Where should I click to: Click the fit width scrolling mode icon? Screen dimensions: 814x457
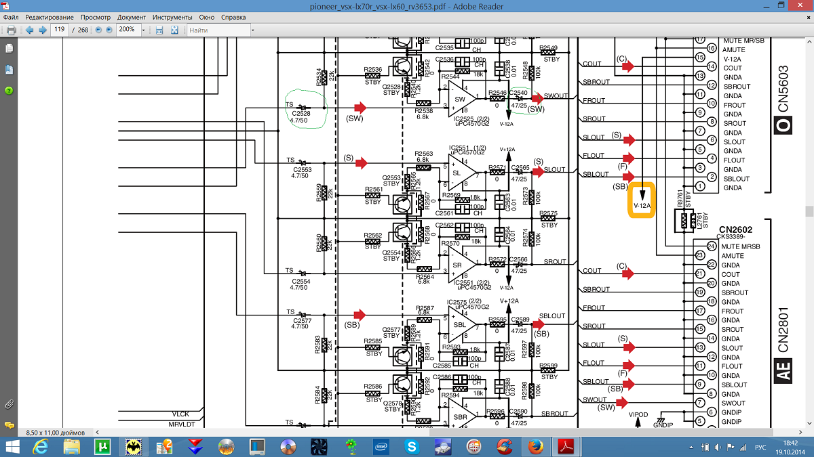pos(159,30)
